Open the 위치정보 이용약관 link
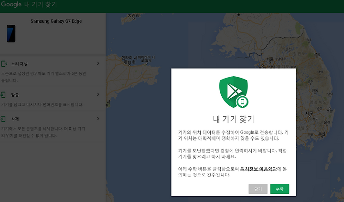The image size is (344, 202). tap(258, 169)
